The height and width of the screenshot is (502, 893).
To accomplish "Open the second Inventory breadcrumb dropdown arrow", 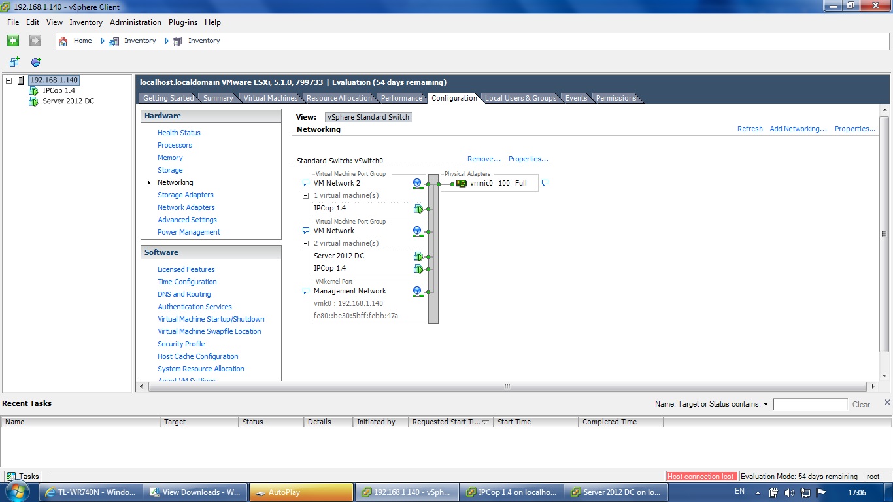I will tap(167, 41).
